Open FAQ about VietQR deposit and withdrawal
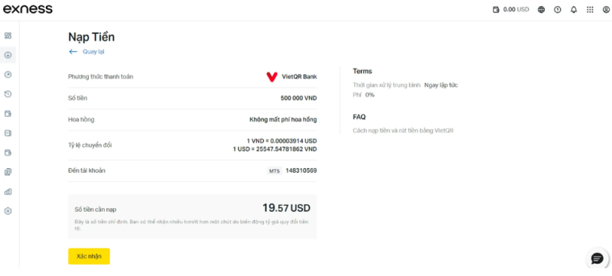Image resolution: width=612 pixels, height=276 pixels. (403, 131)
